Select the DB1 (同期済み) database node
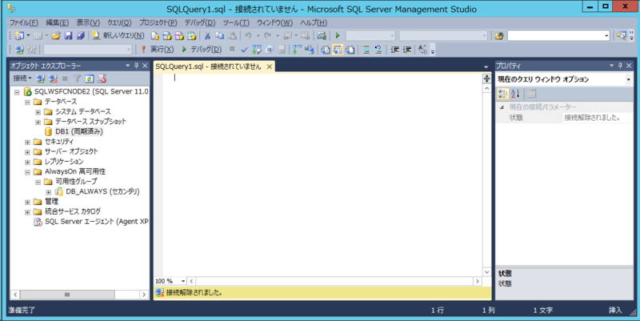The image size is (640, 321). click(x=78, y=131)
